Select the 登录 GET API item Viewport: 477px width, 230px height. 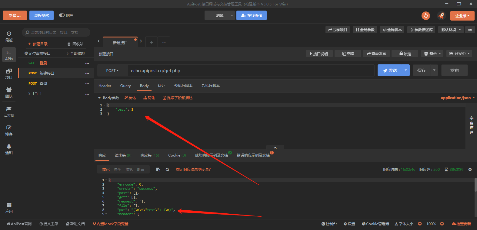point(56,63)
